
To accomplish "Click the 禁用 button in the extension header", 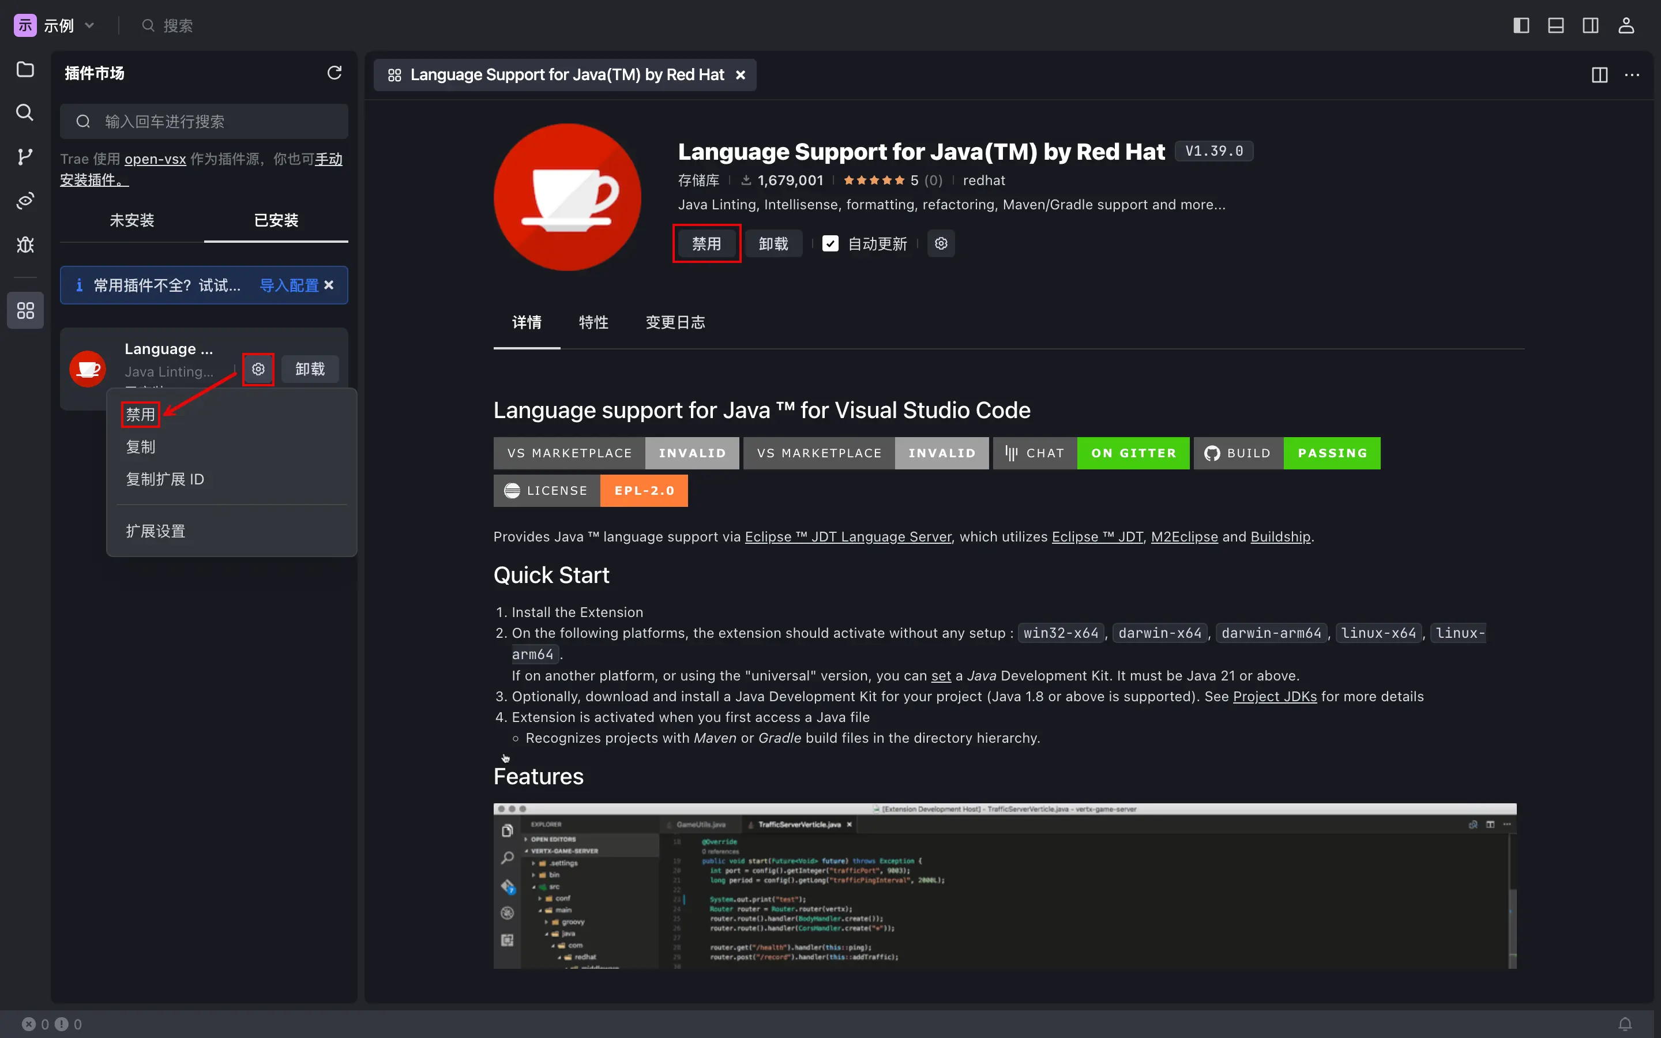I will click(x=707, y=244).
